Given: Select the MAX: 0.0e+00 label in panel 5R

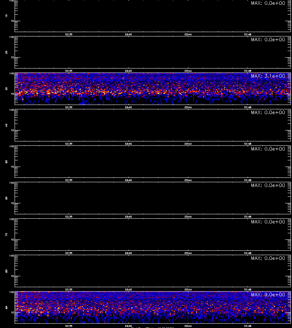Looking at the screenshot, I should (268, 149).
